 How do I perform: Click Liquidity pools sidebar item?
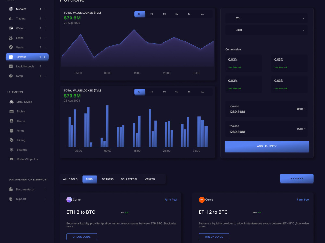point(27,66)
